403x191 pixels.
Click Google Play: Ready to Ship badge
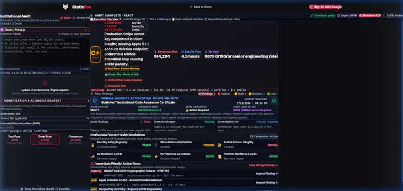122,74
